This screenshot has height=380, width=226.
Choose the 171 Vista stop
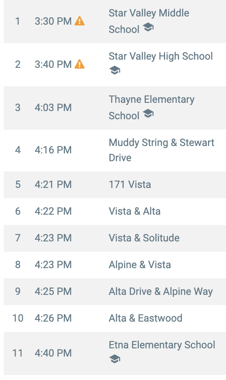point(130,185)
